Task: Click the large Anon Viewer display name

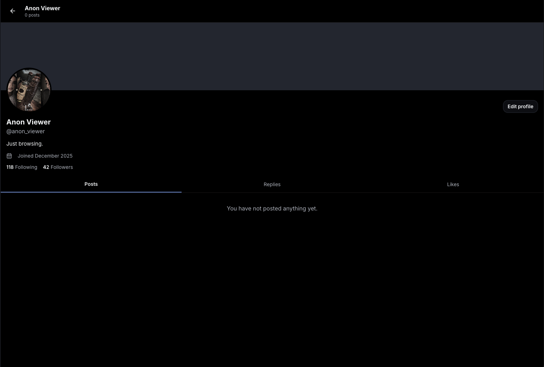Action: (x=29, y=122)
